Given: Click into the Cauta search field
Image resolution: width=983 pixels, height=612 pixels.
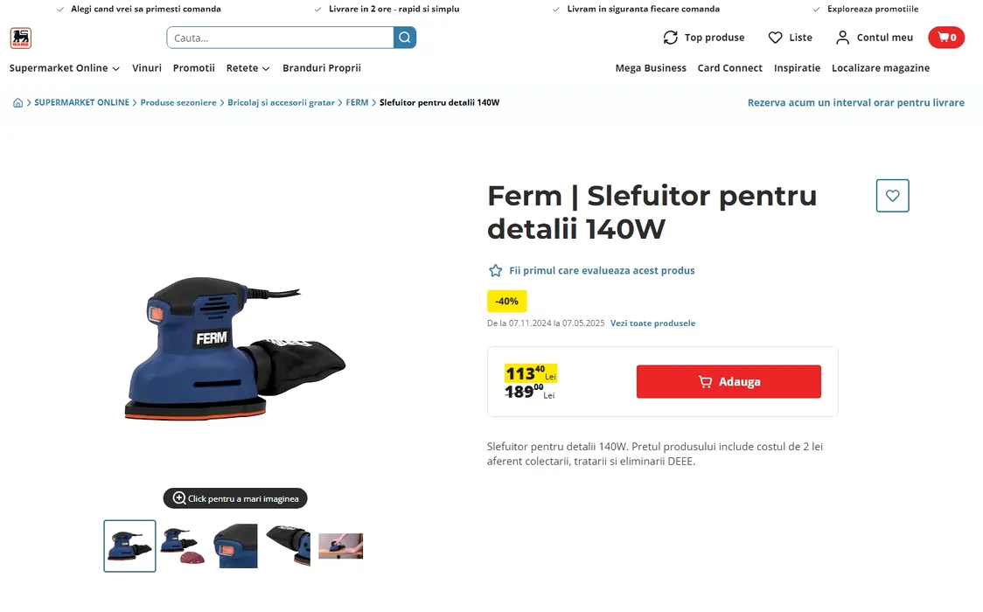Looking at the screenshot, I should point(280,38).
